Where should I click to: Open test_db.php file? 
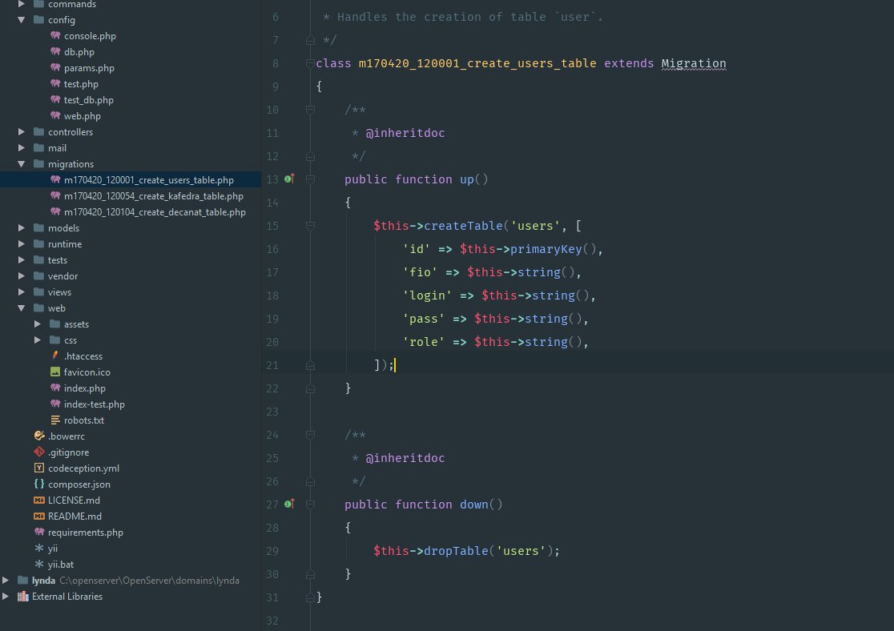[88, 100]
